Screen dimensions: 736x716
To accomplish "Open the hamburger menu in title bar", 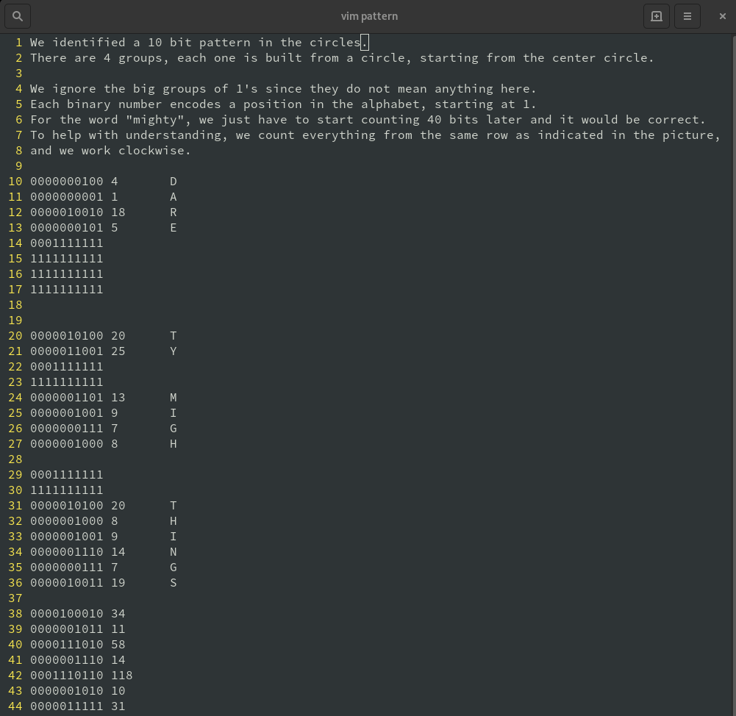I will 687,16.
